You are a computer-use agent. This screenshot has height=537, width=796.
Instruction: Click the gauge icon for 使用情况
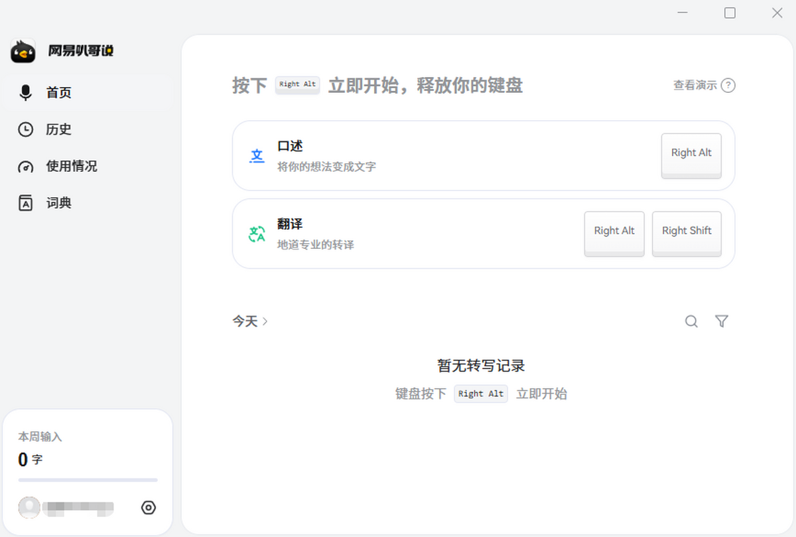tap(25, 167)
